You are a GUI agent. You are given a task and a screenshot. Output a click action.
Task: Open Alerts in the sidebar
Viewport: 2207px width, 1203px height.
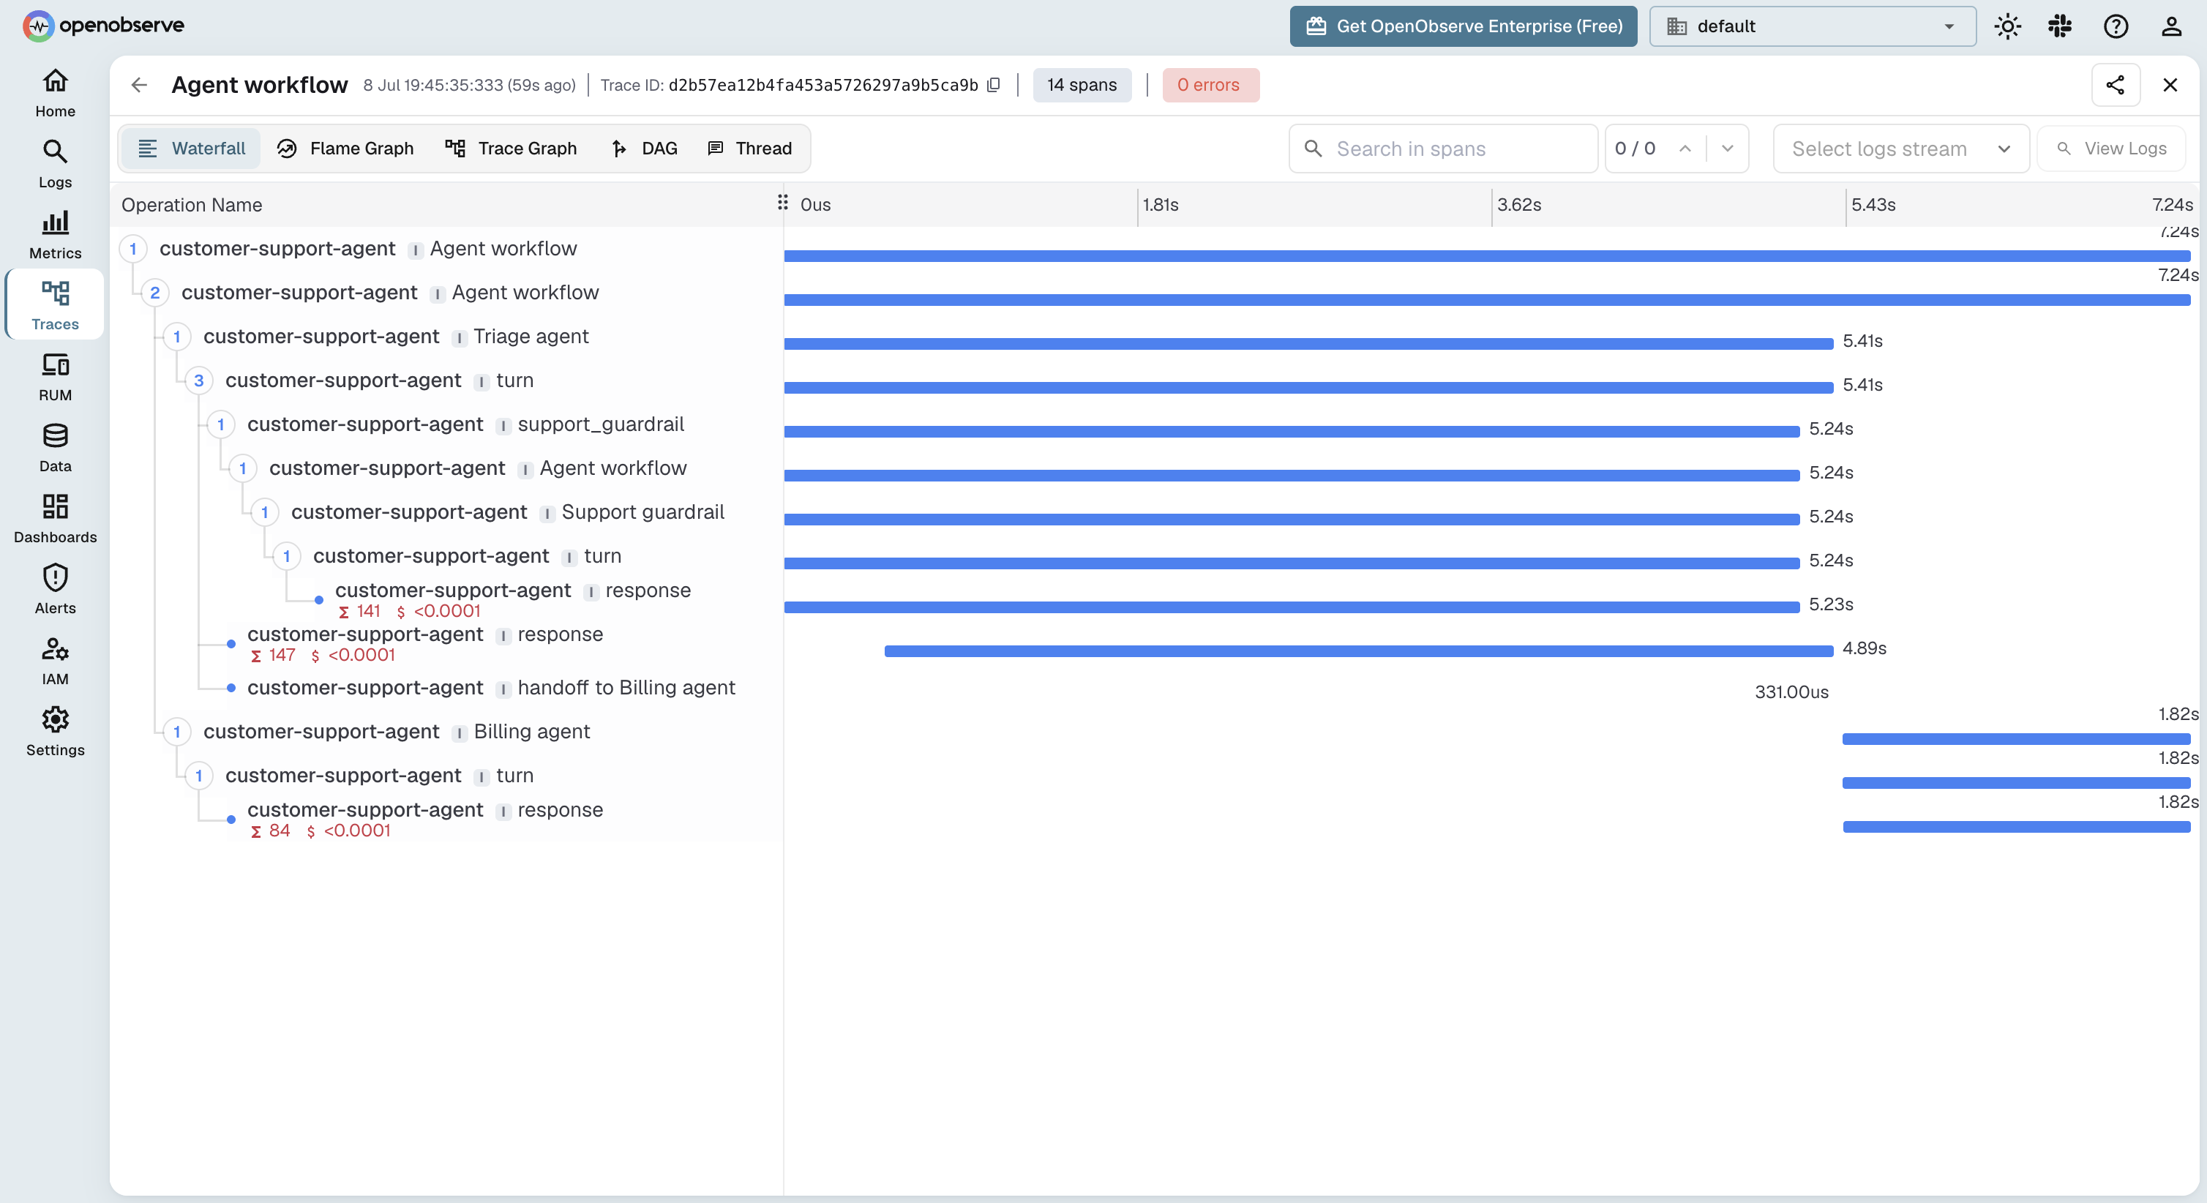pyautogui.click(x=55, y=591)
